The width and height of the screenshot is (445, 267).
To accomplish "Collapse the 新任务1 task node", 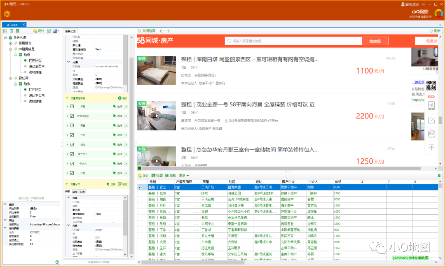I will pyautogui.click(x=10, y=78).
